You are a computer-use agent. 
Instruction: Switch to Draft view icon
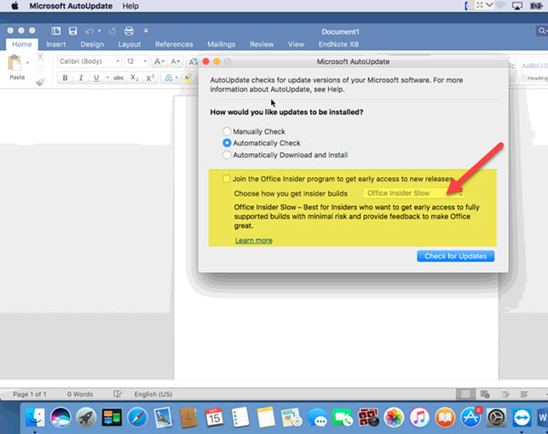[x=524, y=394]
